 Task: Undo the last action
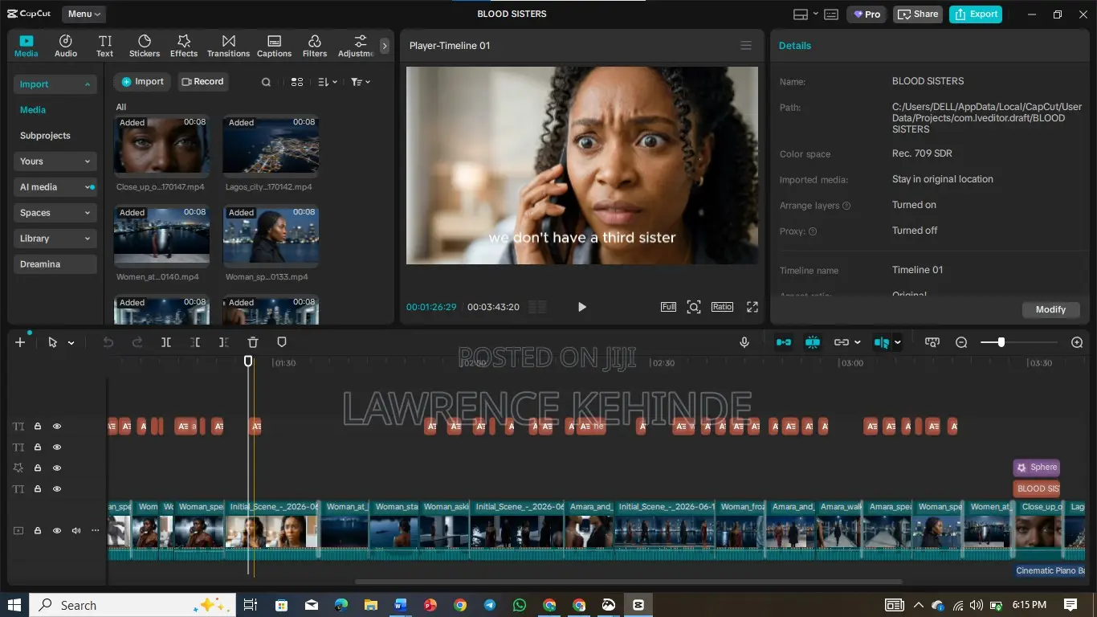108,342
